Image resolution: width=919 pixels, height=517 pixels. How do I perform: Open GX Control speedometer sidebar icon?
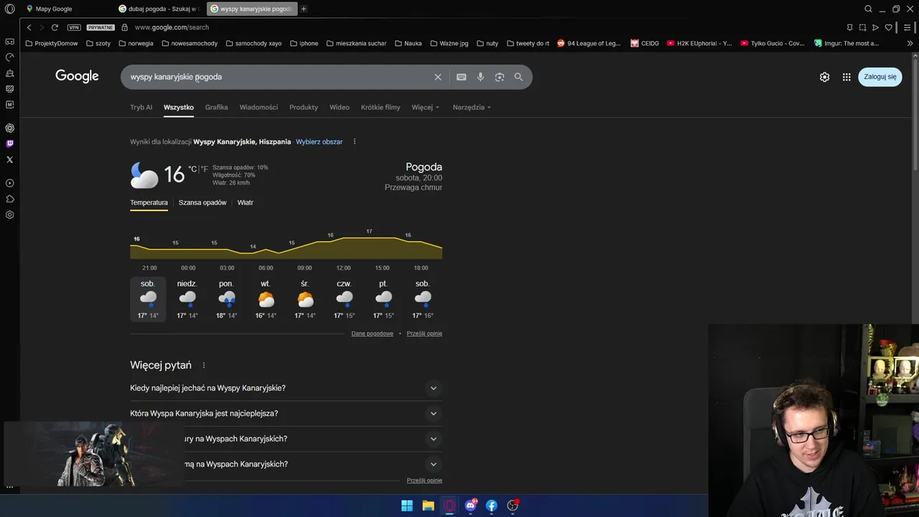point(9,57)
